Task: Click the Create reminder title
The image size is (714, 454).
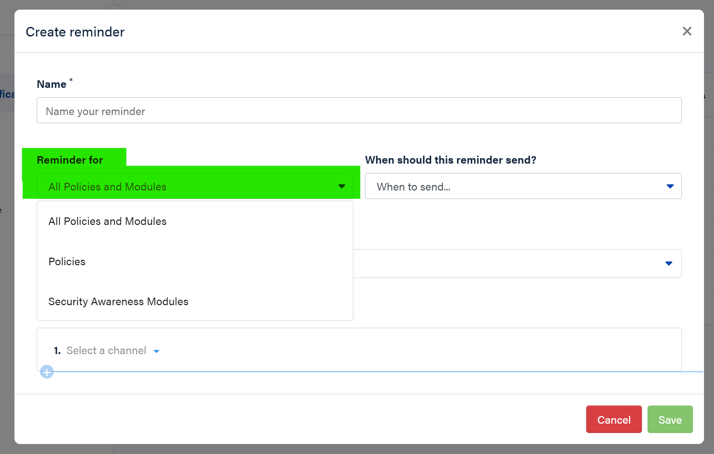Action: point(75,32)
